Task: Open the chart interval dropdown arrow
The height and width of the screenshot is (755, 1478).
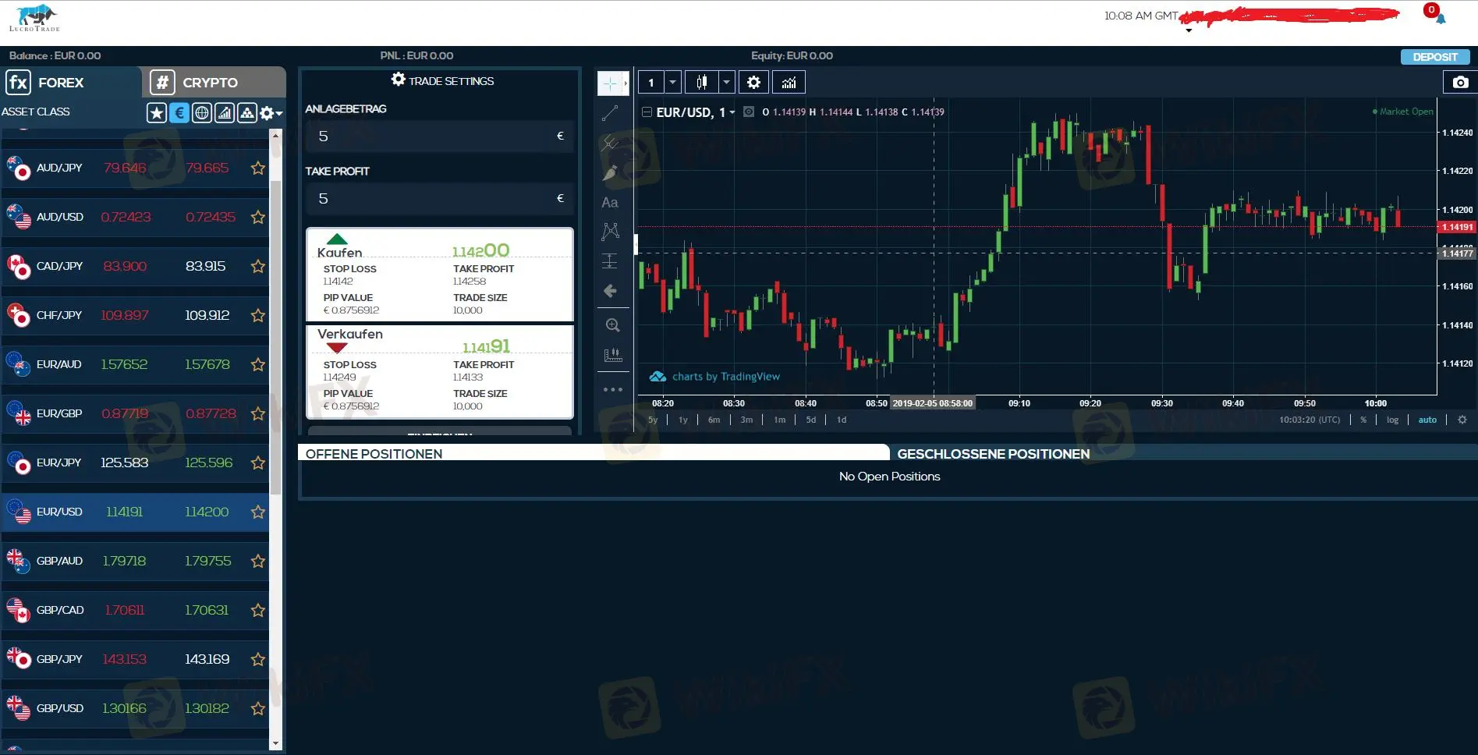Action: pos(672,82)
